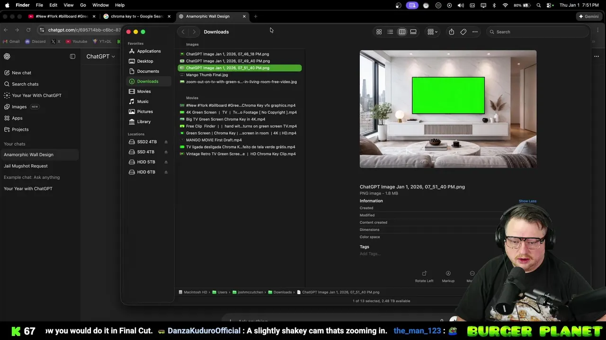This screenshot has width=606, height=340.
Task: Open the View menu
Action: click(x=68, y=5)
